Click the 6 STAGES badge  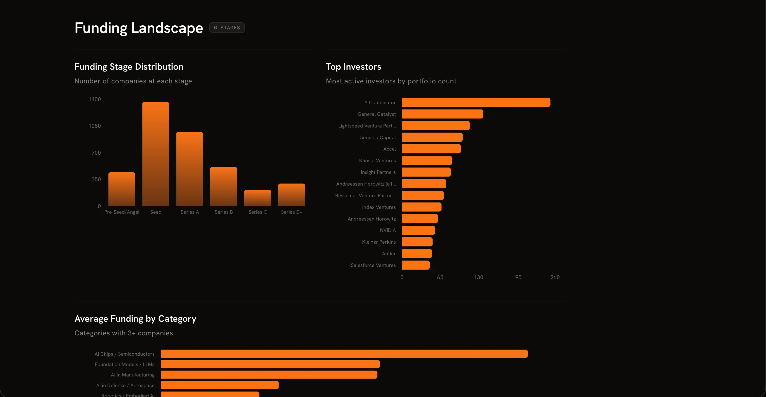pos(227,28)
